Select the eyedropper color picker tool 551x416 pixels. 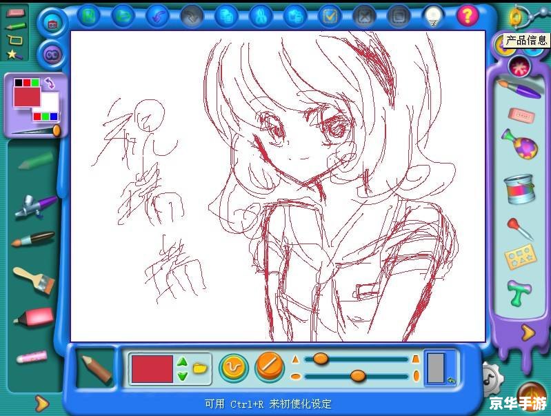click(x=520, y=229)
